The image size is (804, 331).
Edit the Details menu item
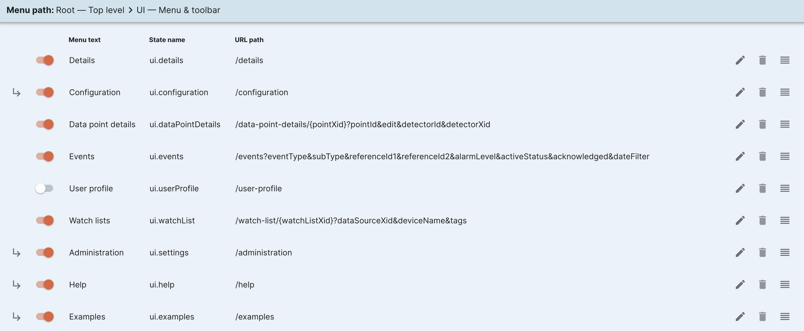(x=740, y=60)
